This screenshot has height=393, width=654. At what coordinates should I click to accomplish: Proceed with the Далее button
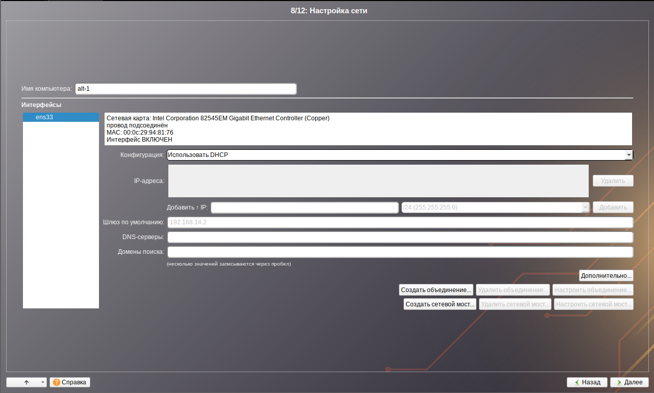coord(629,382)
